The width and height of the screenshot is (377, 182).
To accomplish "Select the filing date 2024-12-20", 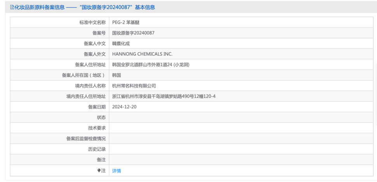I will click(124, 107).
